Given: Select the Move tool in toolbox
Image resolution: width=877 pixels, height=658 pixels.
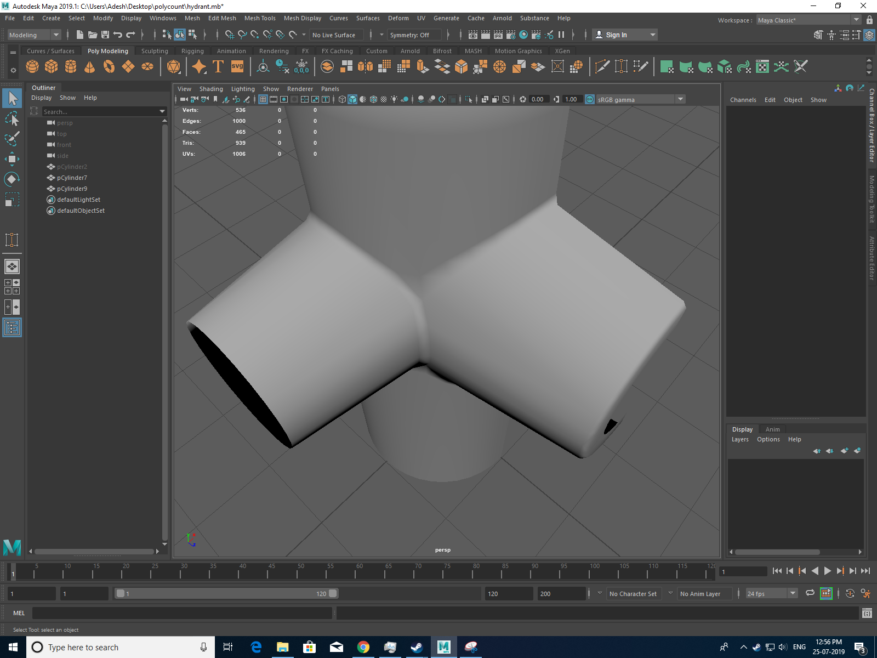Looking at the screenshot, I should click(12, 159).
